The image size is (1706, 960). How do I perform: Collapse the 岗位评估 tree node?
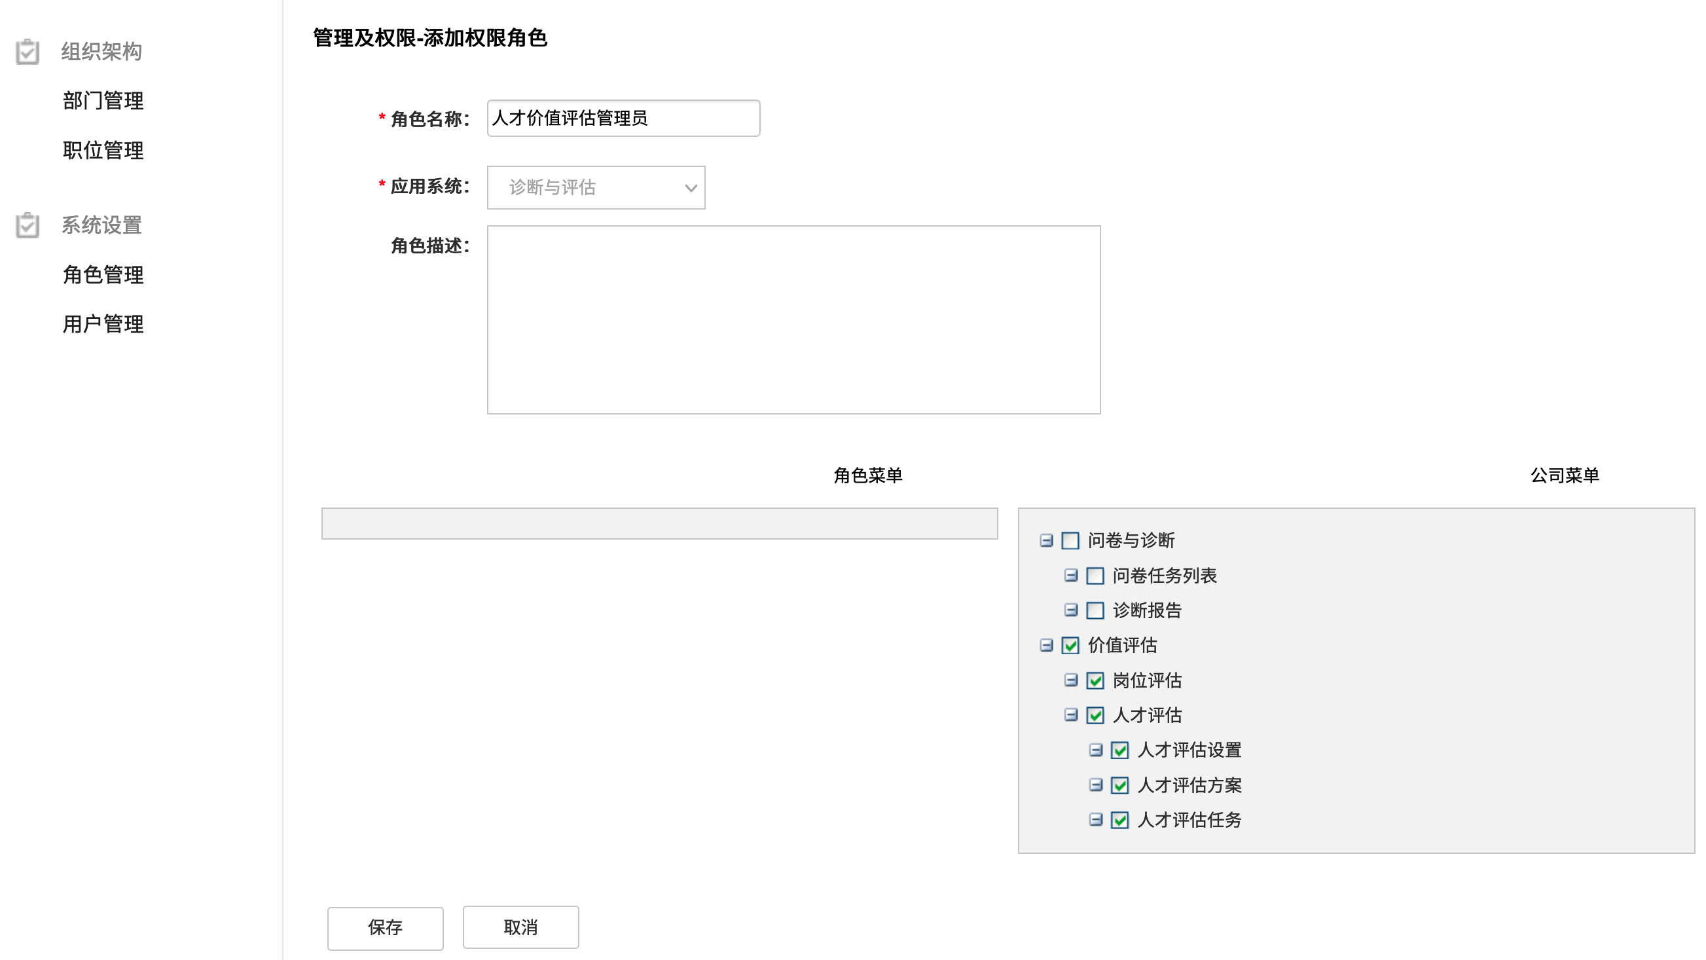tap(1071, 680)
